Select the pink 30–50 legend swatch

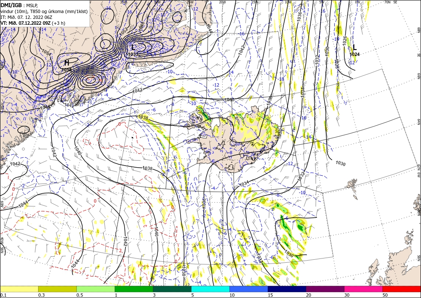(364, 289)
